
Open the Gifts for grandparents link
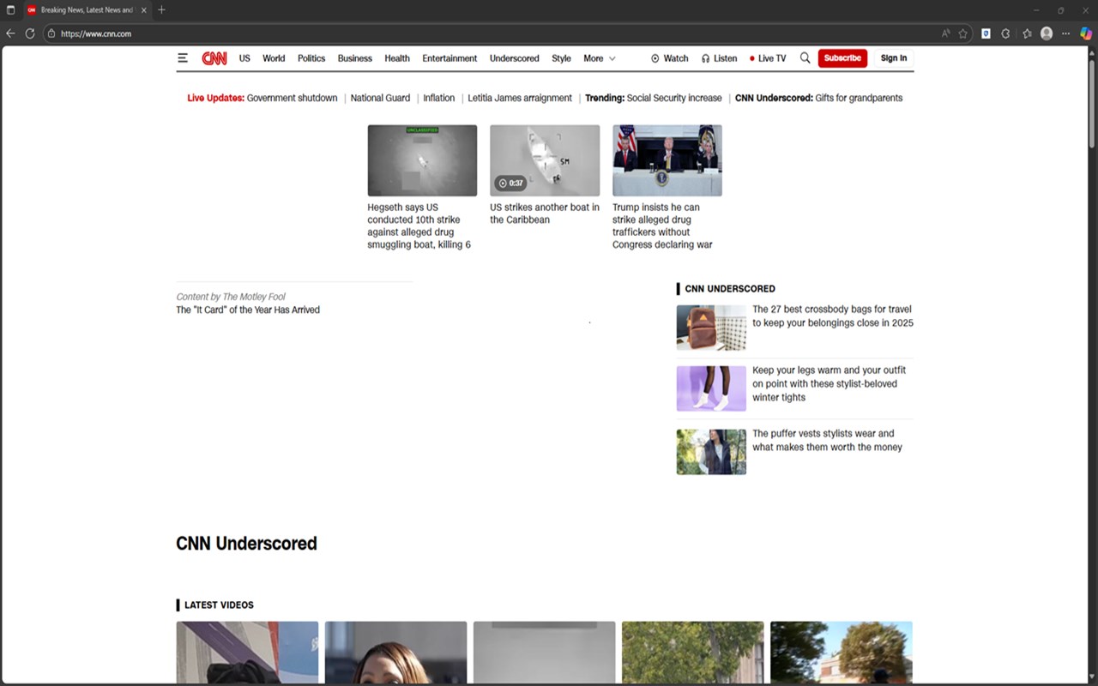859,98
